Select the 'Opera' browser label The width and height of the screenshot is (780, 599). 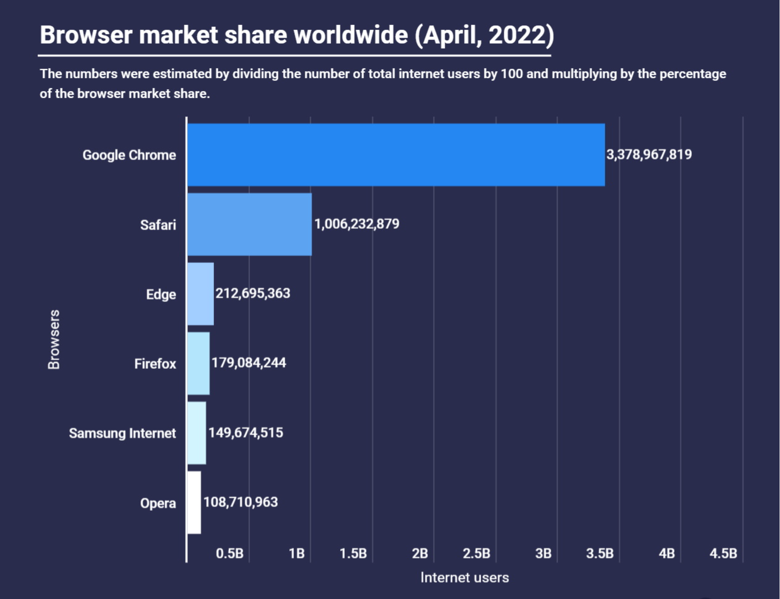pos(158,503)
